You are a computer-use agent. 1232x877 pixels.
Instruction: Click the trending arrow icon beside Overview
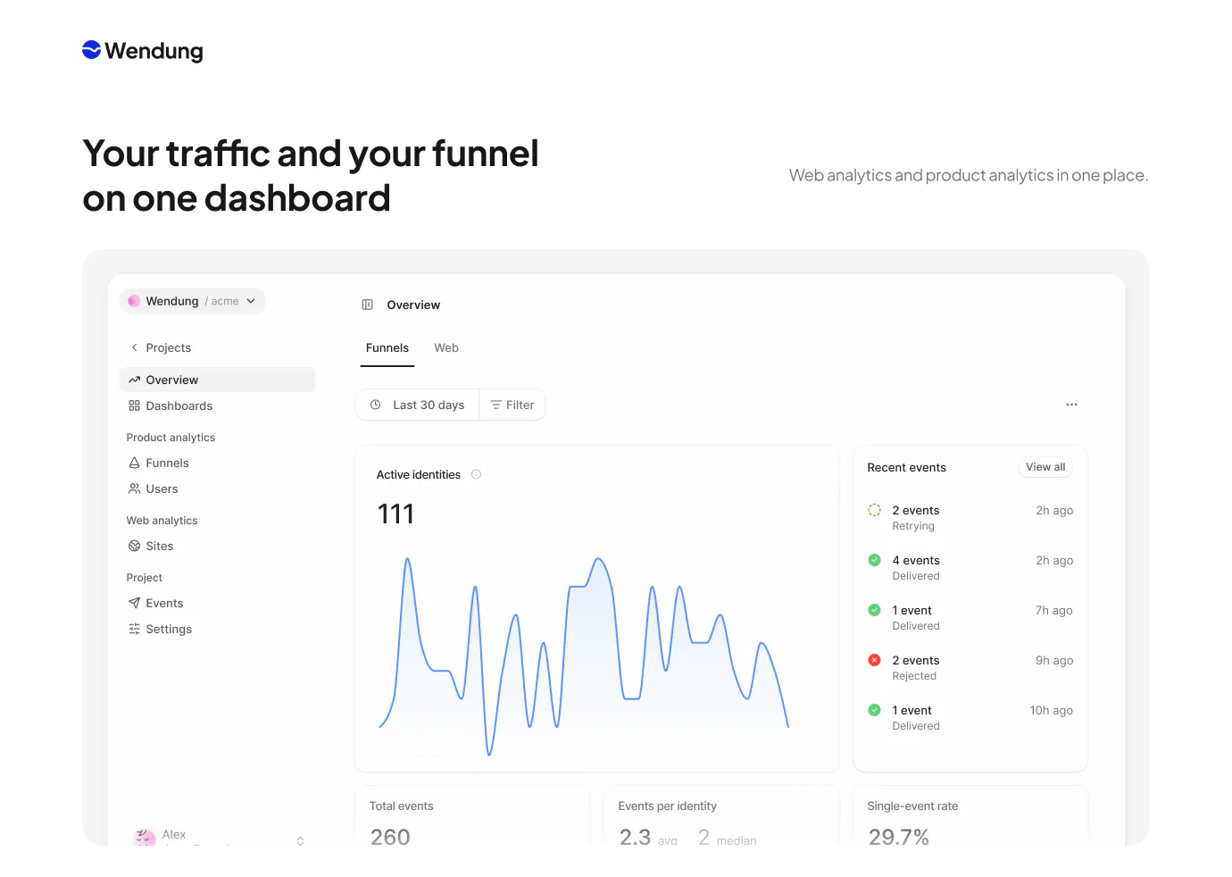click(x=134, y=380)
